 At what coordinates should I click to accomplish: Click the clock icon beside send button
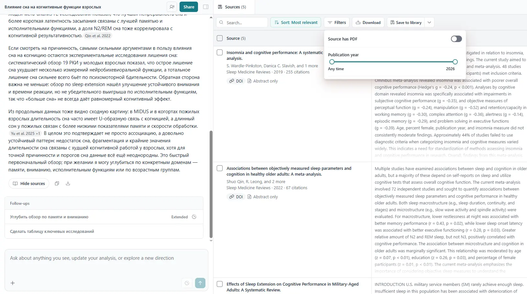pyautogui.click(x=187, y=283)
